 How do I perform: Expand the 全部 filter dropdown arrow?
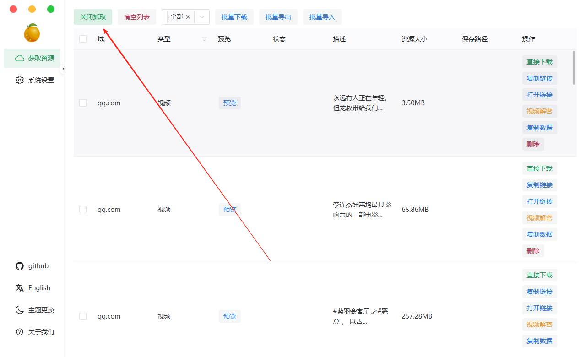[x=201, y=16]
